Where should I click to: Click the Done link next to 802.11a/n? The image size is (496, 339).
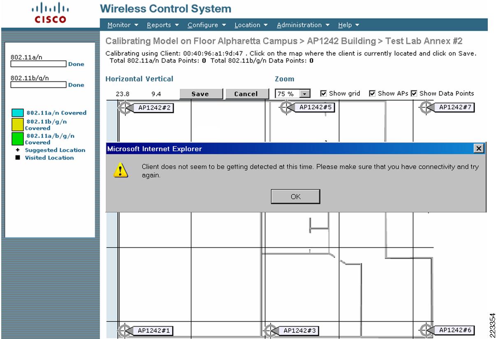point(76,64)
